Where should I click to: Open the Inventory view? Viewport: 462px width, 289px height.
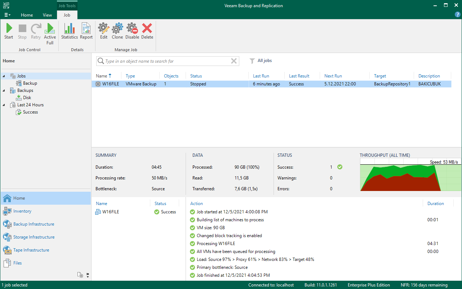tap(22, 211)
